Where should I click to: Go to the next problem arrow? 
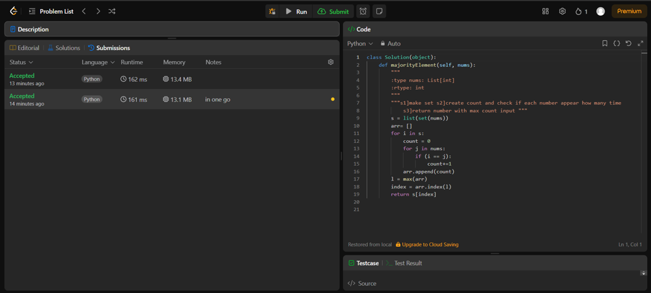pyautogui.click(x=98, y=11)
